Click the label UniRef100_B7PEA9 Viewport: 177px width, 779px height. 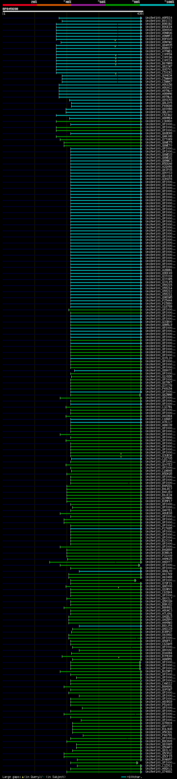pyautogui.click(x=158, y=656)
